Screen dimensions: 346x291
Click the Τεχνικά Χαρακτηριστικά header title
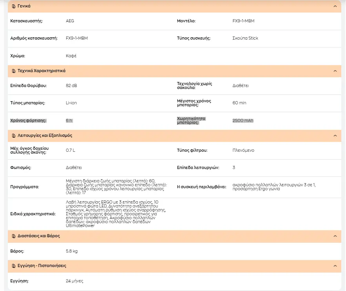42,71
